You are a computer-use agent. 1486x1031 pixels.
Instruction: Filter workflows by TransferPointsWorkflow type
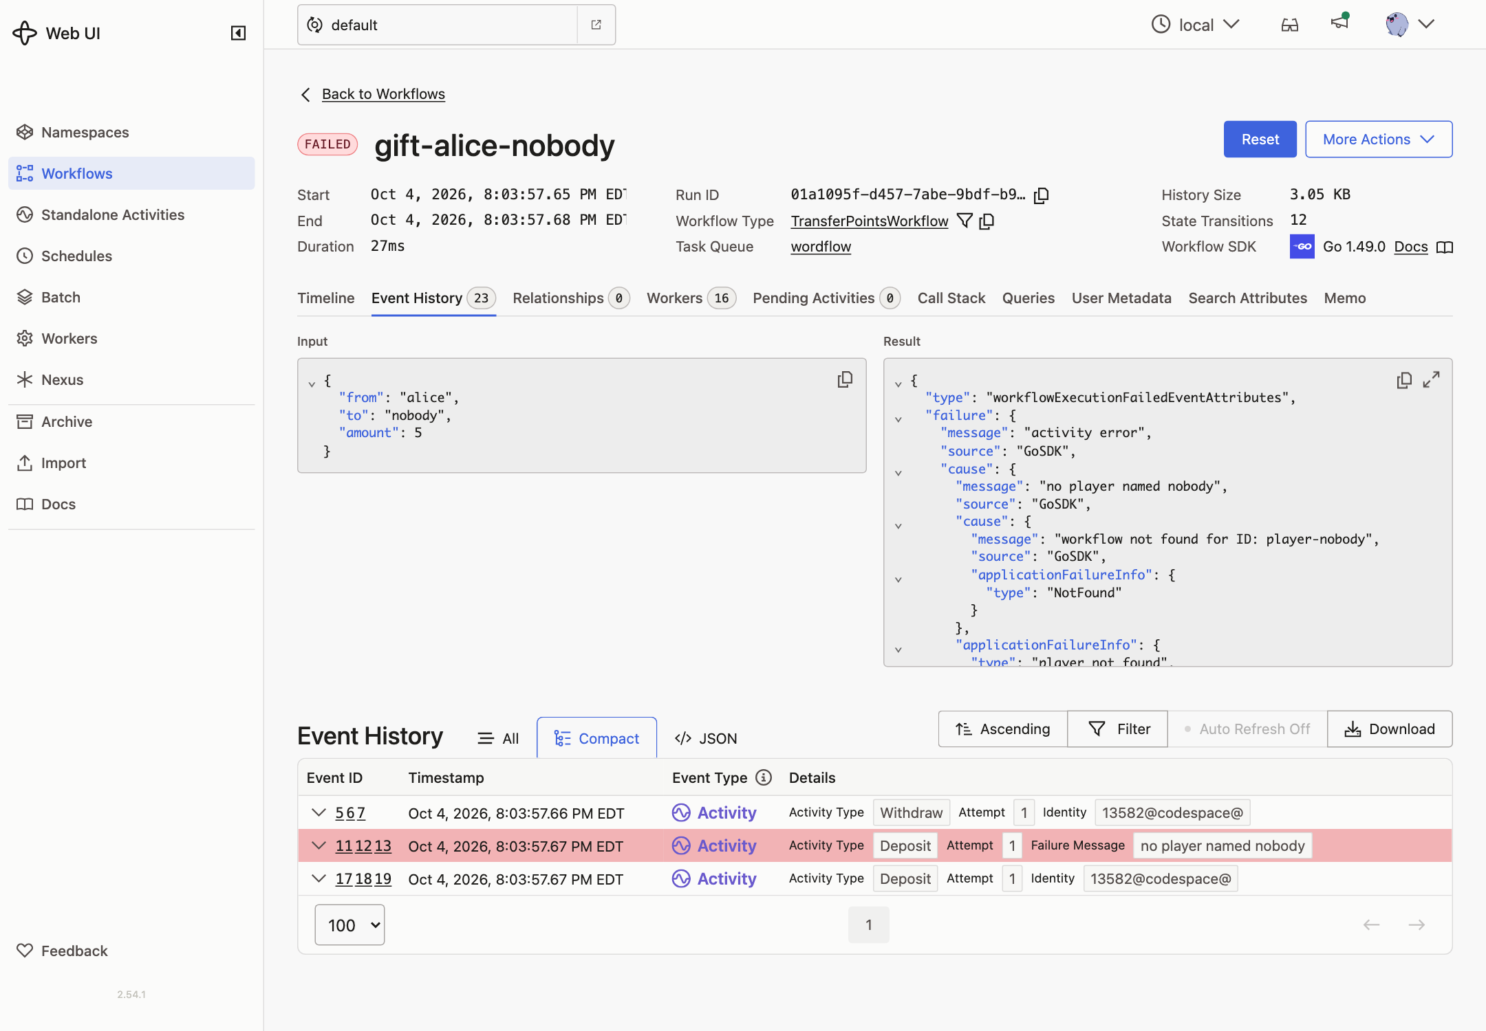(x=965, y=221)
